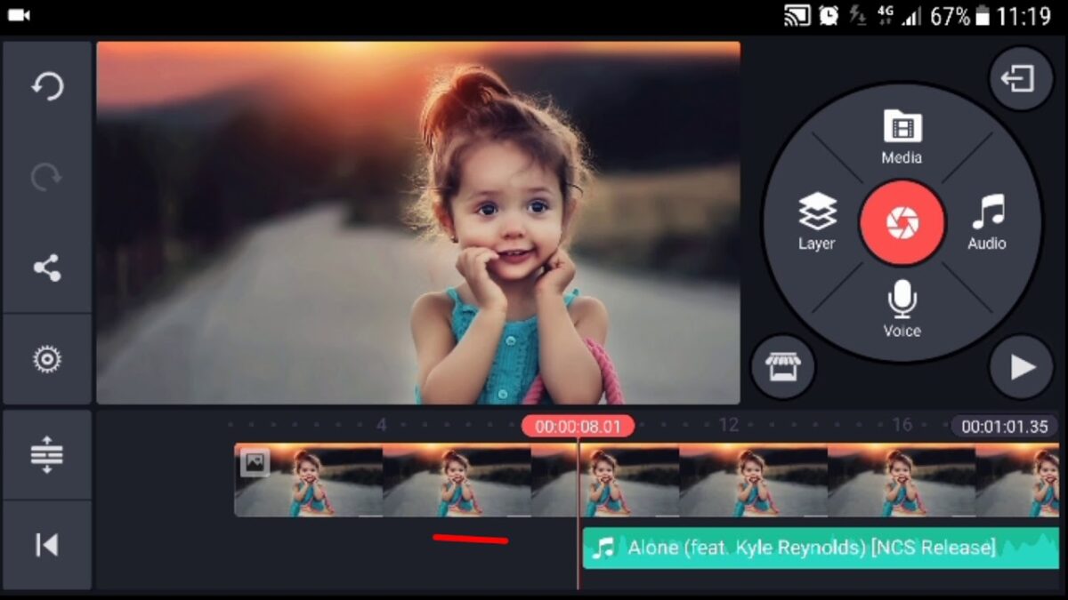Viewport: 1068px width, 600px height.
Task: Start Voice recording with microphone
Action: click(x=902, y=308)
